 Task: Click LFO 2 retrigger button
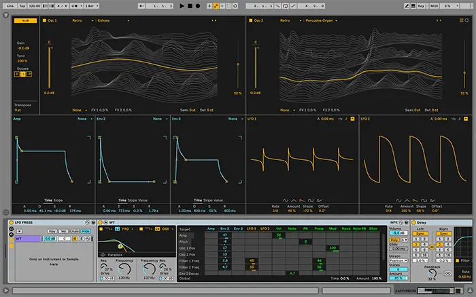(x=466, y=119)
